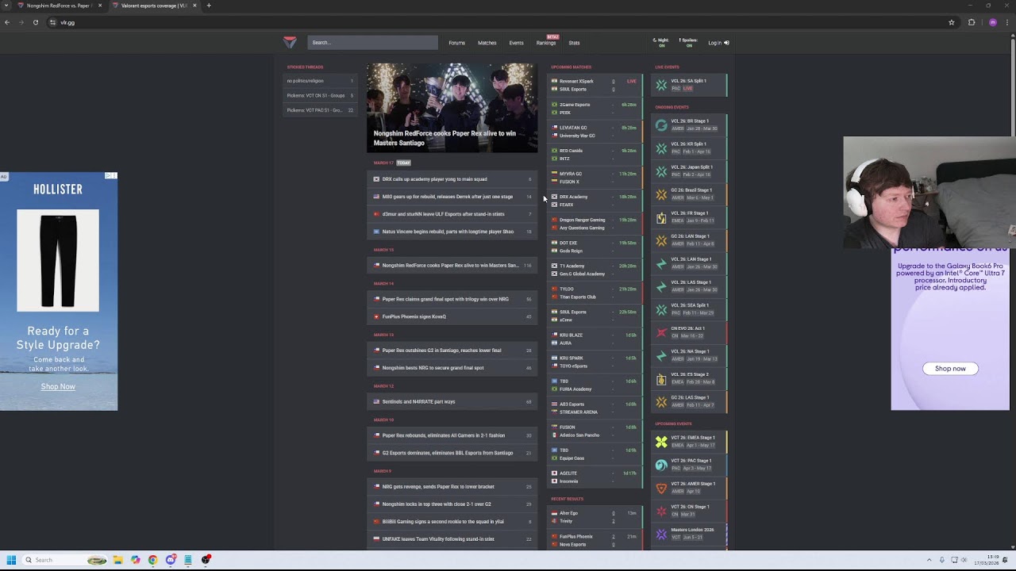The height and width of the screenshot is (571, 1016).
Task: Open sticky thread no politics/religion
Action: (320, 81)
